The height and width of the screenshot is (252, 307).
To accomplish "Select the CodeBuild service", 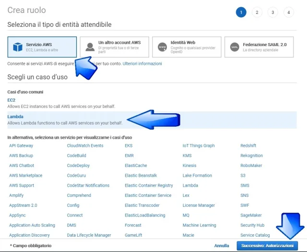I will coord(76,156).
